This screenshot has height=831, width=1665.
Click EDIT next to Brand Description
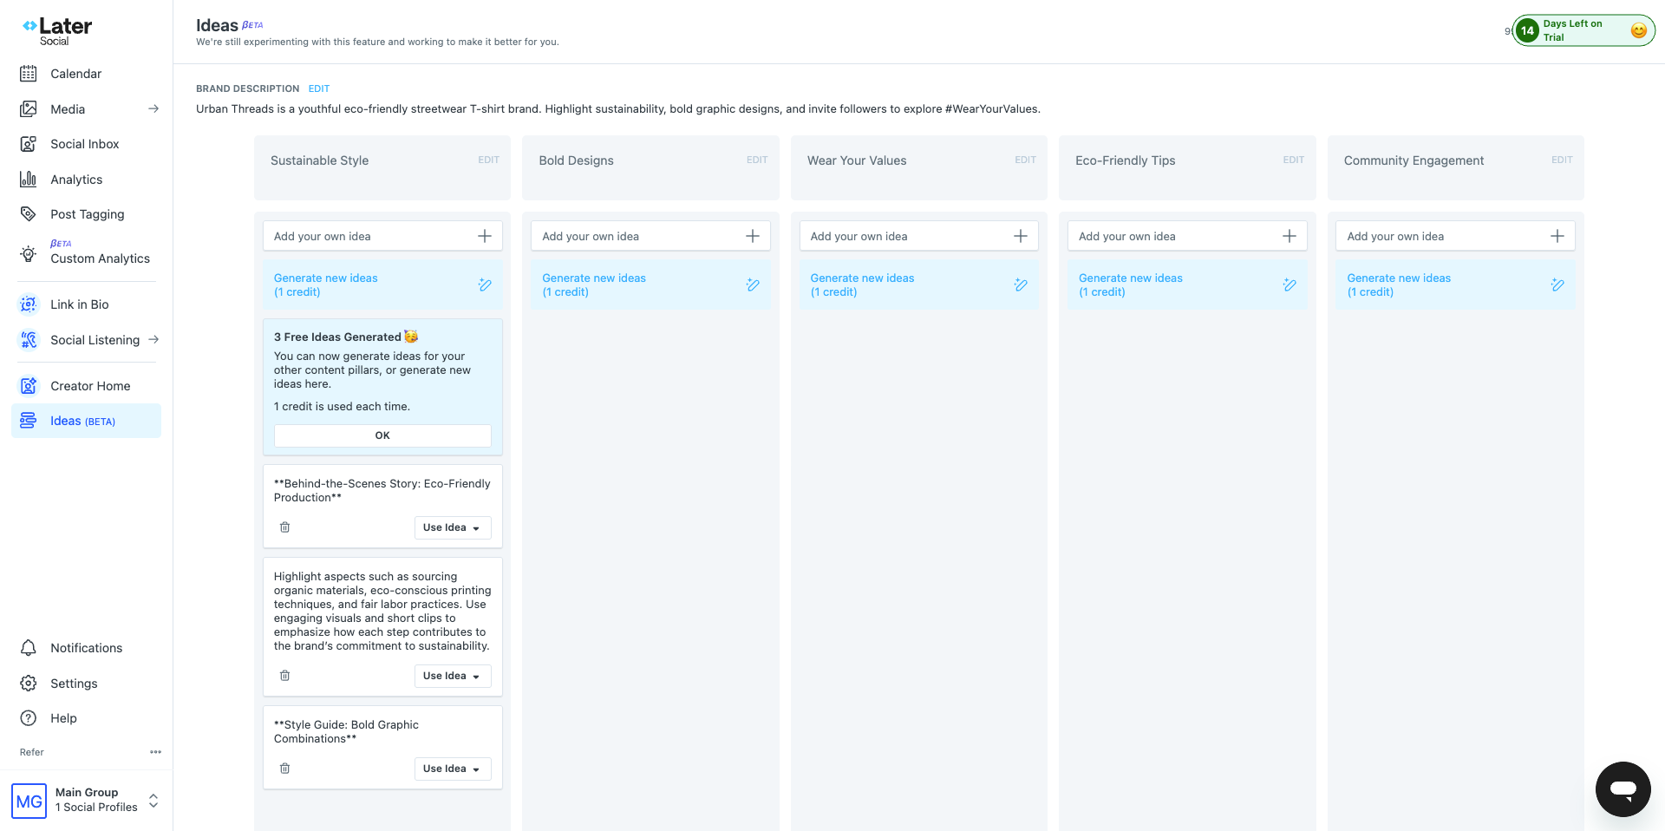(x=318, y=88)
